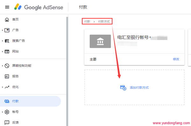Click the 电汇至银行帐号 card title
Image resolution: width=191 pixels, height=126 pixels.
(x=133, y=37)
